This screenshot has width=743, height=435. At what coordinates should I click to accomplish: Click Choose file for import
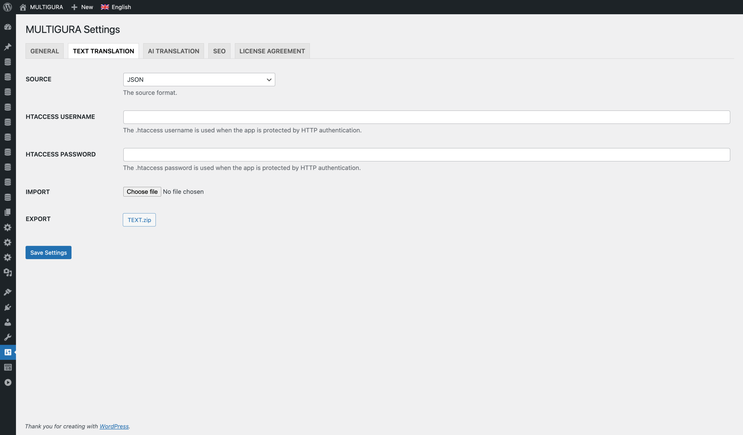tap(142, 192)
